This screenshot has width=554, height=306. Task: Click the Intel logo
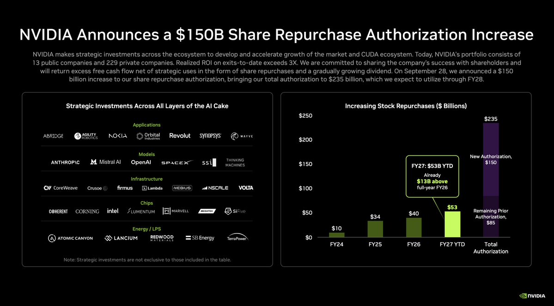point(113,211)
